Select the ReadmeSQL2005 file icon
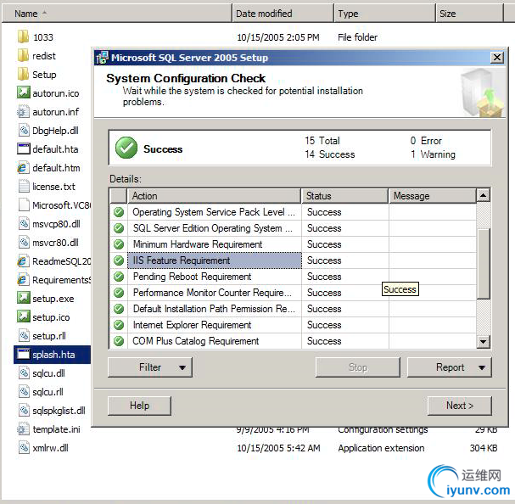This screenshot has height=504, width=515. pyautogui.click(x=23, y=260)
